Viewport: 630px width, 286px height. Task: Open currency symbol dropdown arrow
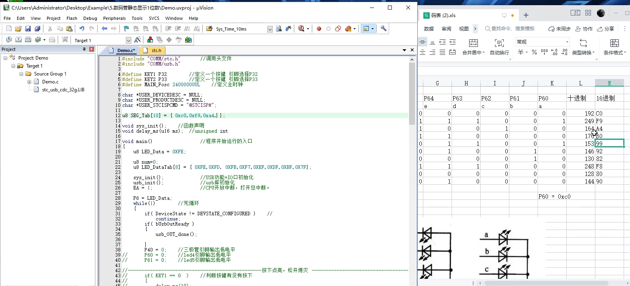point(526,52)
